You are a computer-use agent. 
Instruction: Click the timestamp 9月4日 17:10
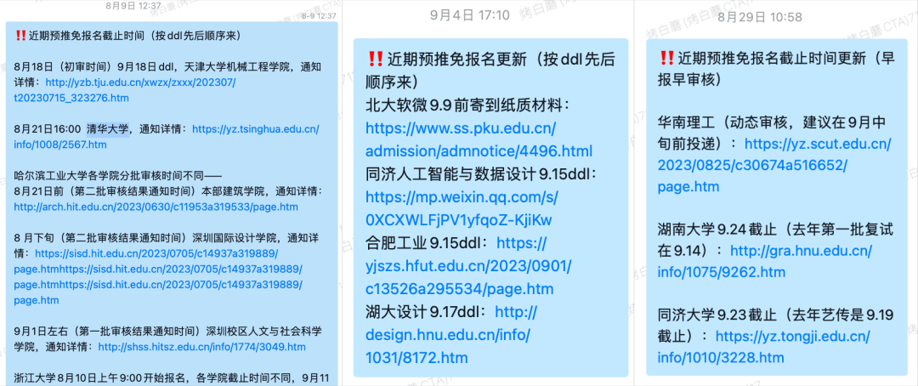click(469, 15)
